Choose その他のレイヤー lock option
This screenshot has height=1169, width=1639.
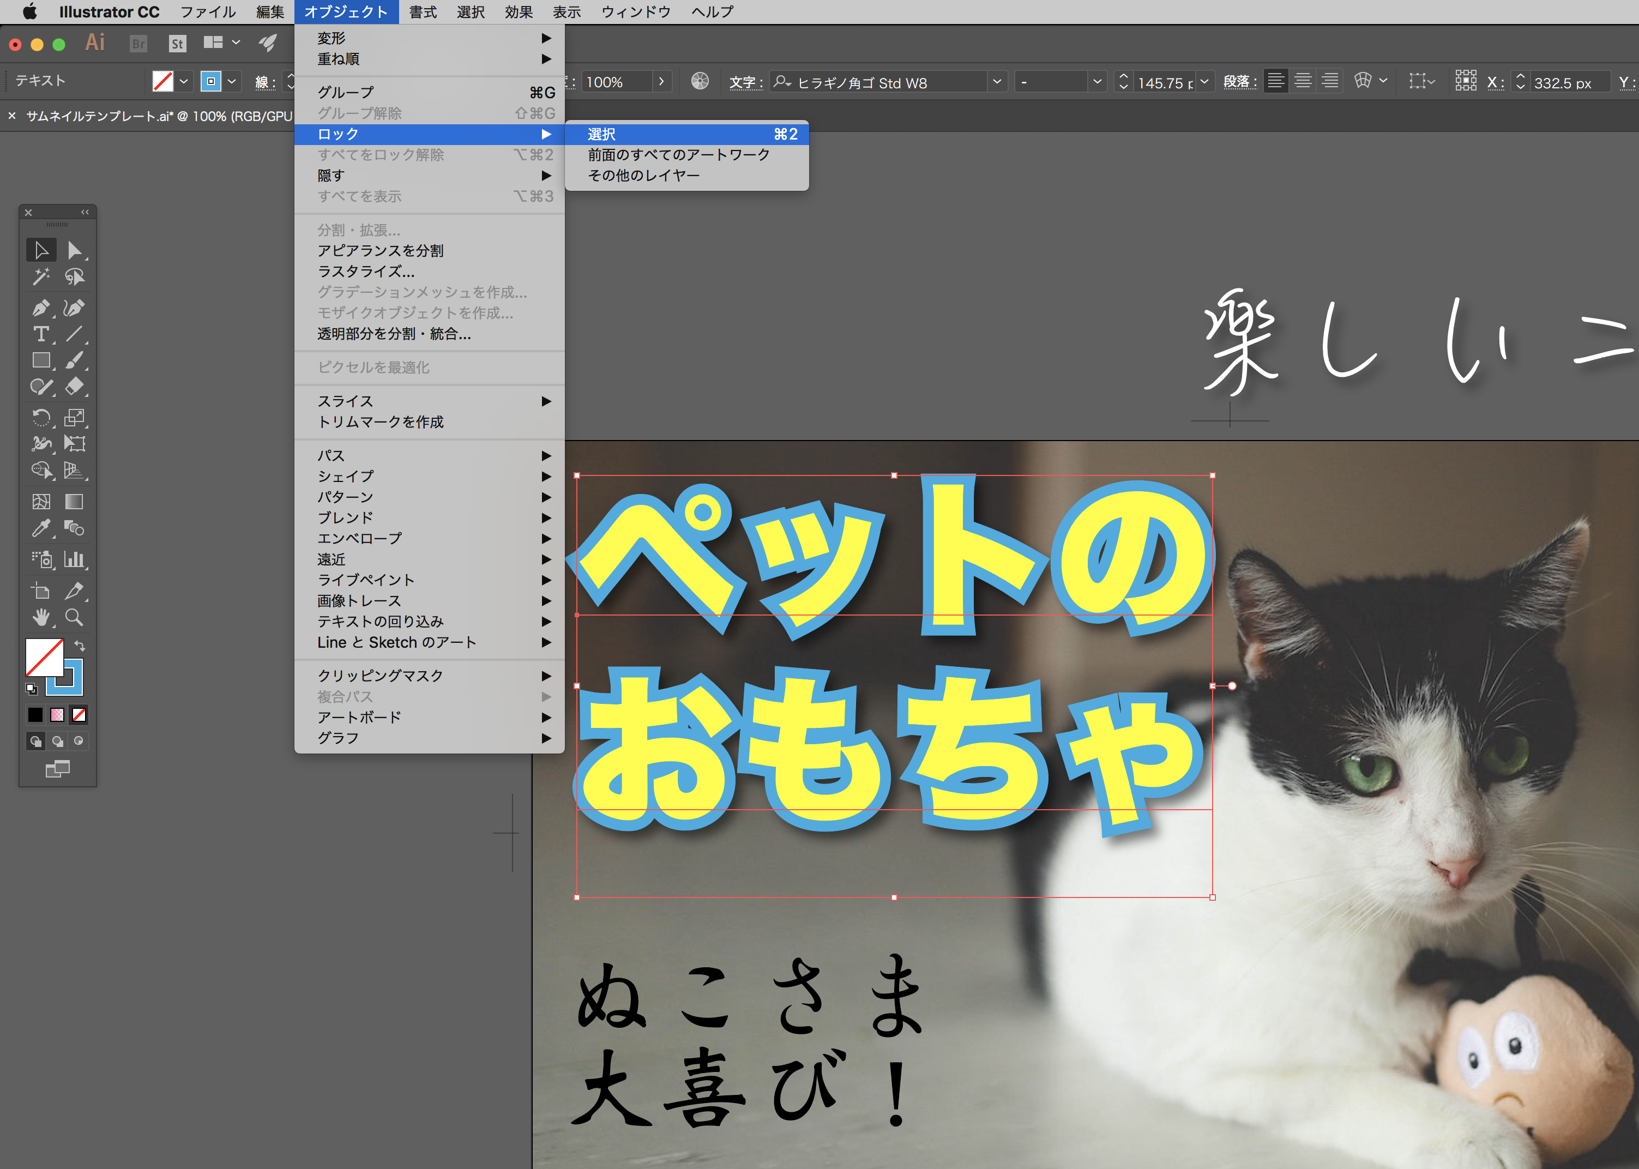click(688, 176)
